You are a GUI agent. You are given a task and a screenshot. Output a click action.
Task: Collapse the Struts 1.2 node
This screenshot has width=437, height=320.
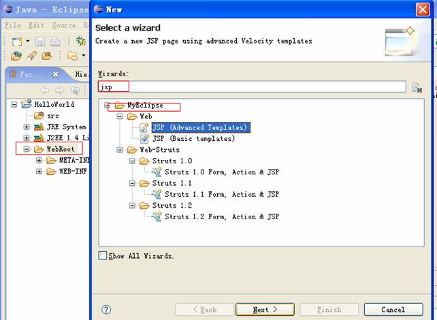[x=132, y=206]
